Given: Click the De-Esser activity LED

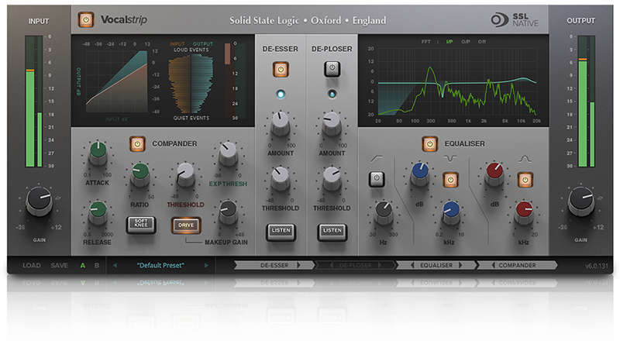Looking at the screenshot, I should click(x=281, y=95).
